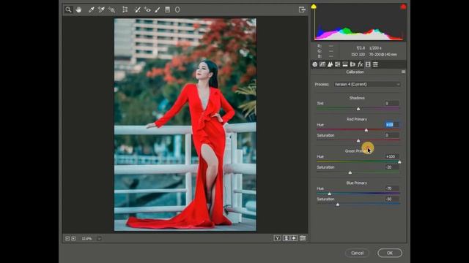
Task: Click the Shadows Tint value field
Action: click(391, 104)
